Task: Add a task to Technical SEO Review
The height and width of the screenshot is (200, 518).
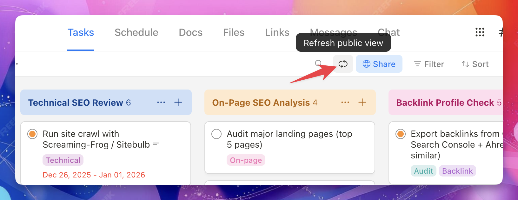Action: tap(178, 102)
